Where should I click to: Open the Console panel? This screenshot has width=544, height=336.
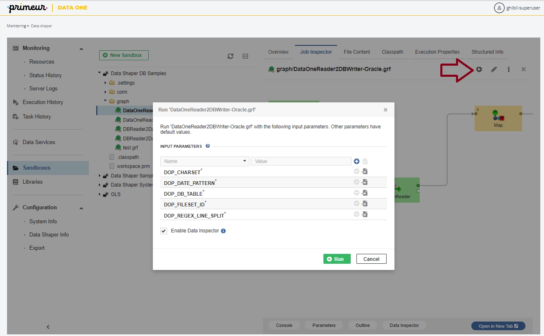tap(284, 325)
